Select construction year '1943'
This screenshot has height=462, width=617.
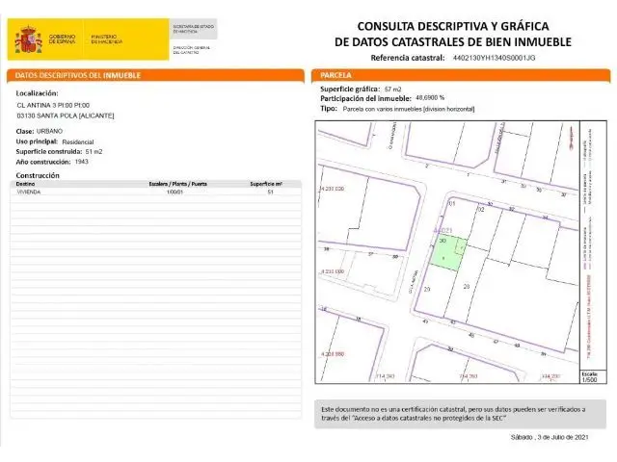pos(81,162)
